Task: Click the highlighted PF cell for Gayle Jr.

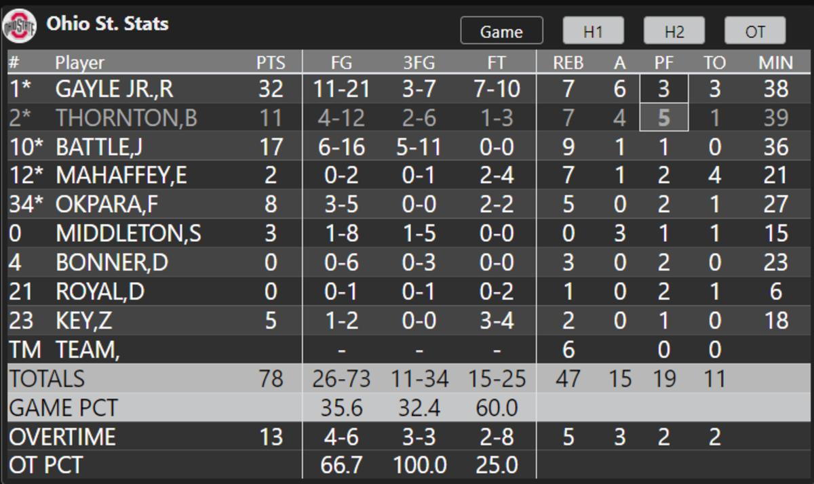Action: 662,89
